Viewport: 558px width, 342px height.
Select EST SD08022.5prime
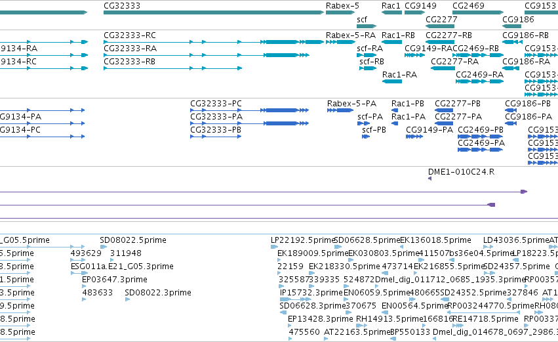(132, 240)
